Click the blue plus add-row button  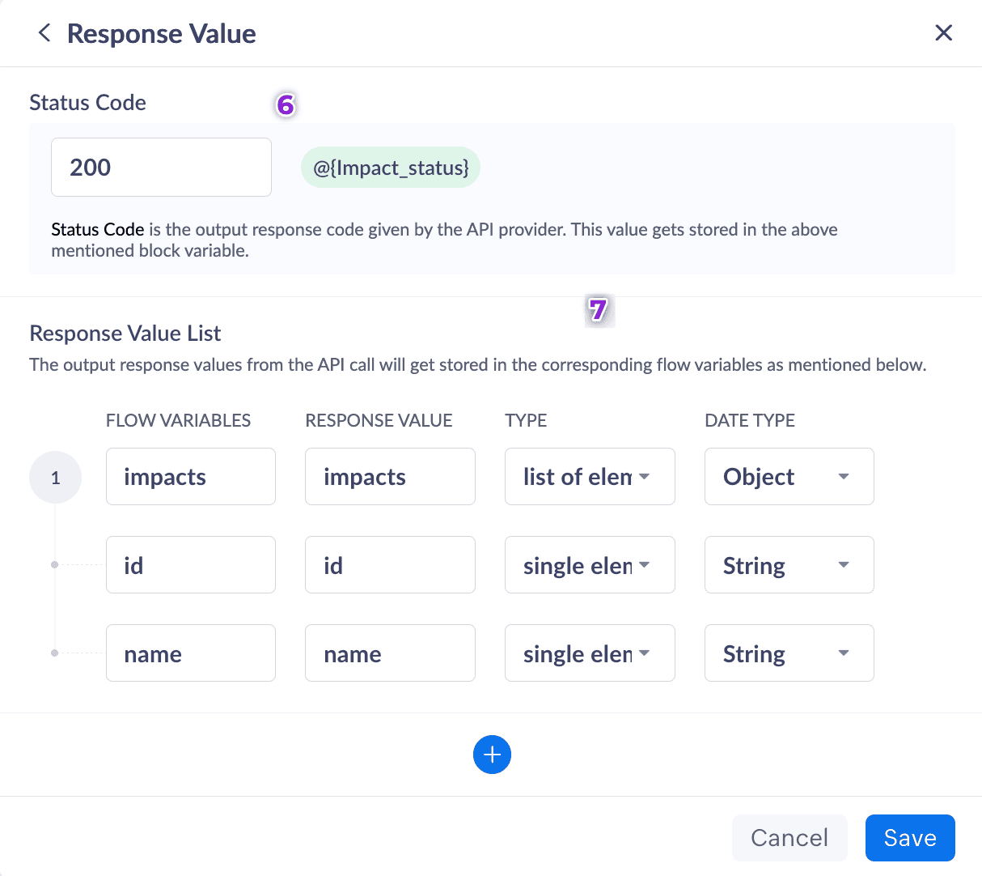[492, 755]
